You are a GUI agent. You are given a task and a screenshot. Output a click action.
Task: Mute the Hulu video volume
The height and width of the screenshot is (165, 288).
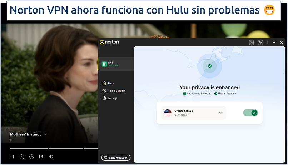click(51, 156)
